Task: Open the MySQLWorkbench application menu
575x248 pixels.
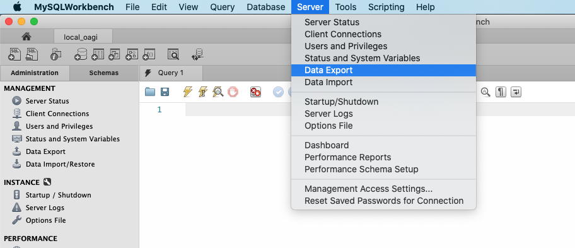Action: pos(74,7)
